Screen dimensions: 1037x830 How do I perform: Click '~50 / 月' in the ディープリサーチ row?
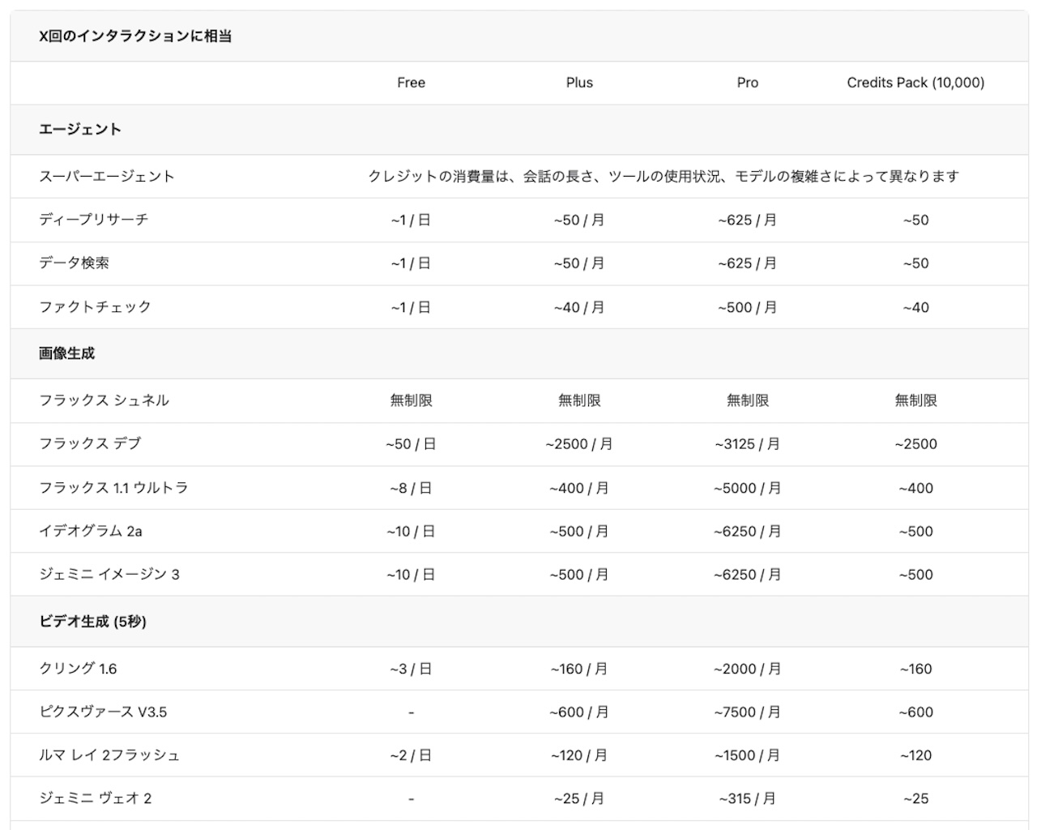pyautogui.click(x=579, y=220)
